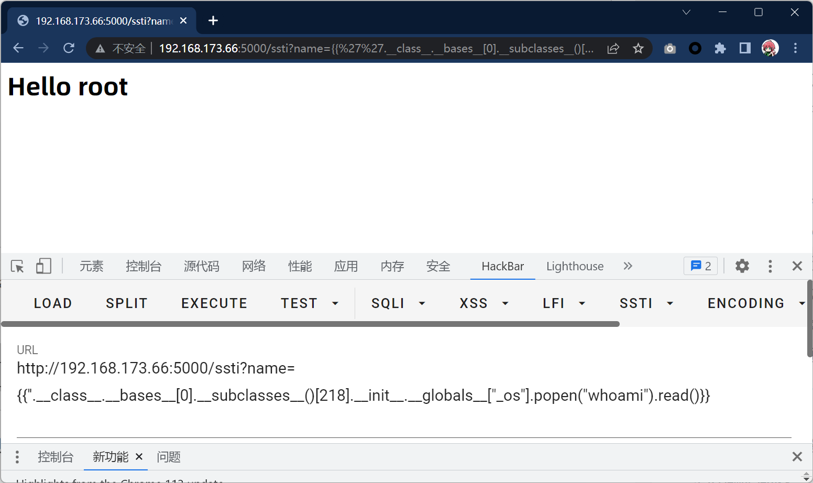Open DevTools settings gear
The image size is (813, 483).
[742, 266]
